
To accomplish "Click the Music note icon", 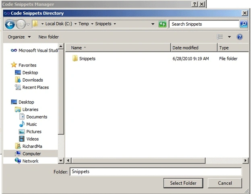I will 22,124.
